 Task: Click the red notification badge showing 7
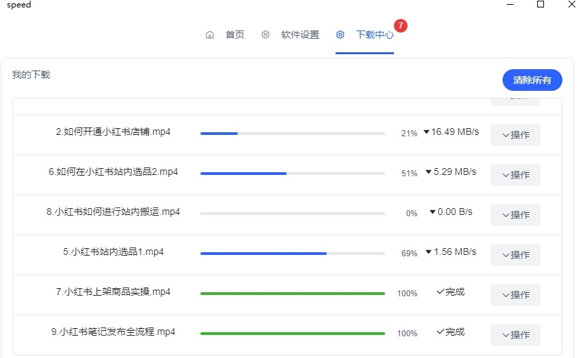pos(401,26)
